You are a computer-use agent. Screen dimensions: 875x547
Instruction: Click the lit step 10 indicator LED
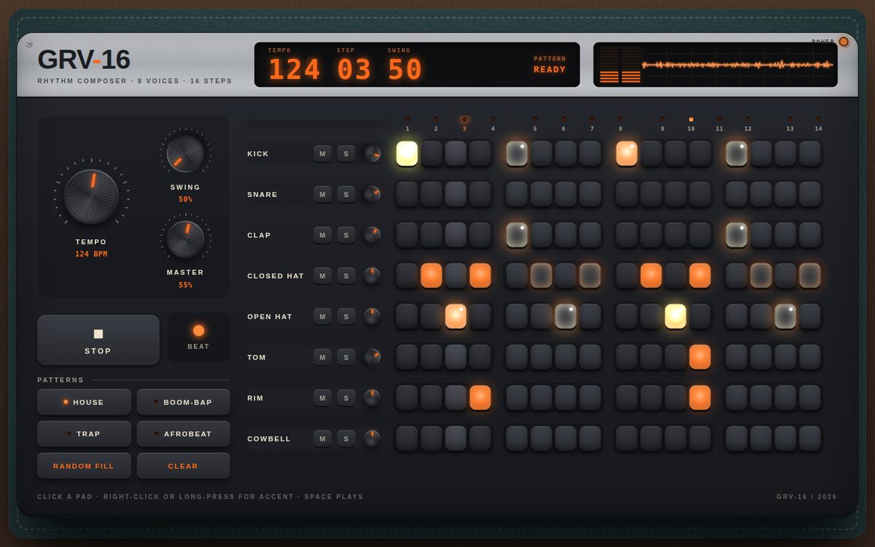point(691,119)
